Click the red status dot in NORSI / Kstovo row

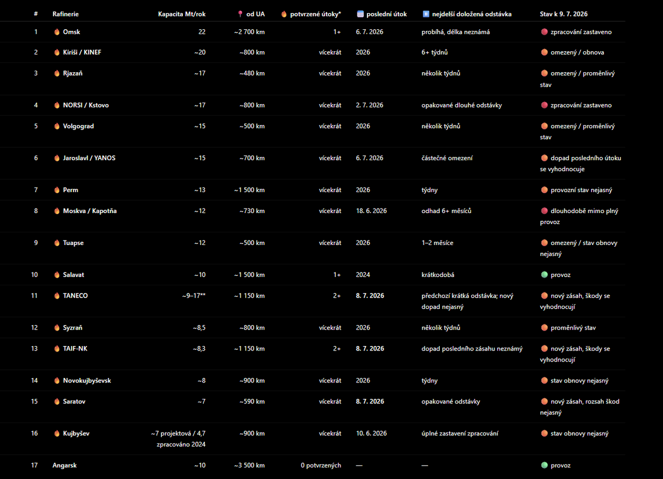point(544,105)
